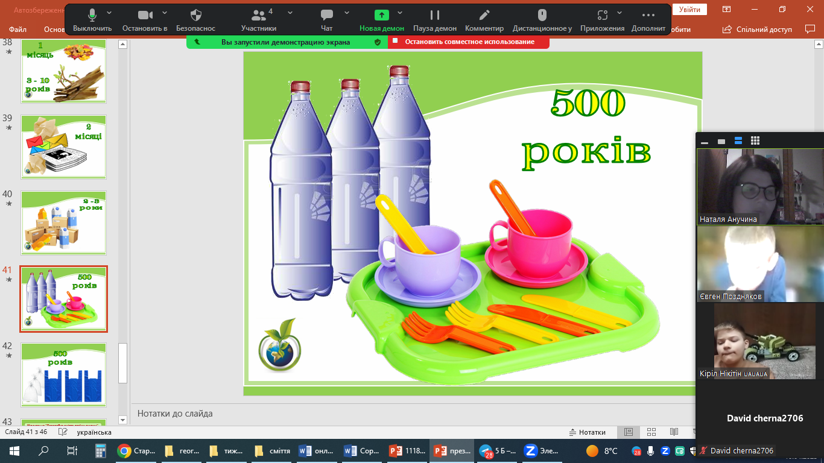Screen dimensions: 824x463
Task: Open Telegram '5 Б' chat on taskbar
Action: [498, 450]
